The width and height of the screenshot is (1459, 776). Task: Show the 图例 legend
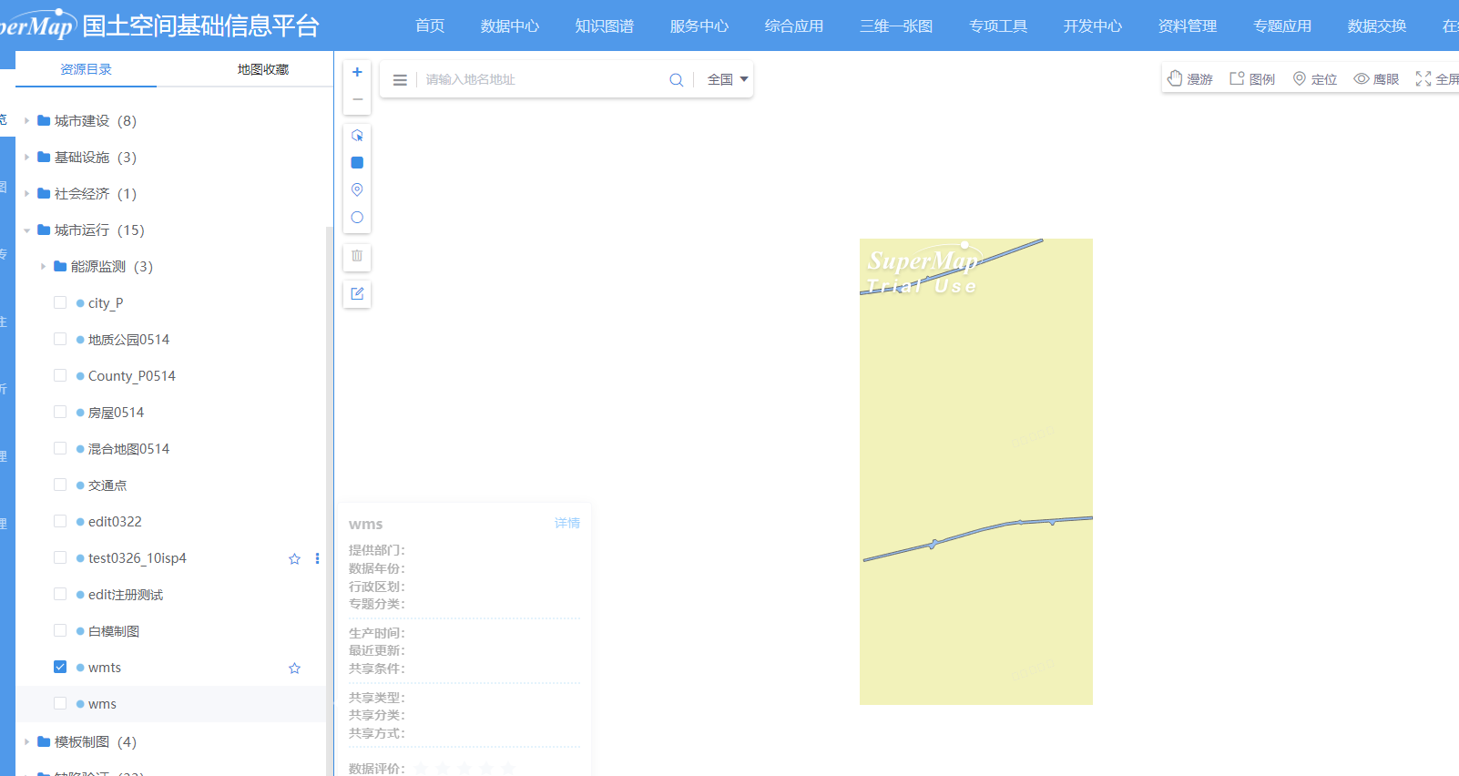coord(1252,79)
